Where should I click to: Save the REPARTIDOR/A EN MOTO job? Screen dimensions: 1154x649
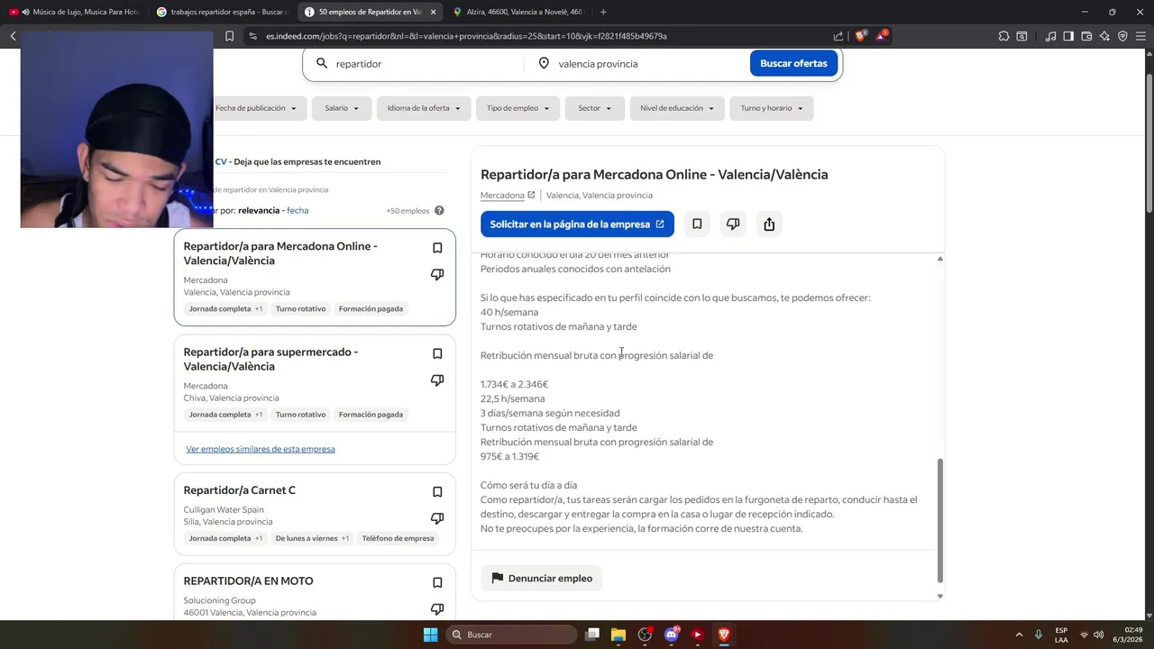pyautogui.click(x=437, y=582)
